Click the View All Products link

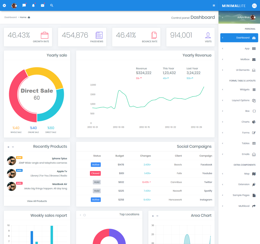point(37,201)
